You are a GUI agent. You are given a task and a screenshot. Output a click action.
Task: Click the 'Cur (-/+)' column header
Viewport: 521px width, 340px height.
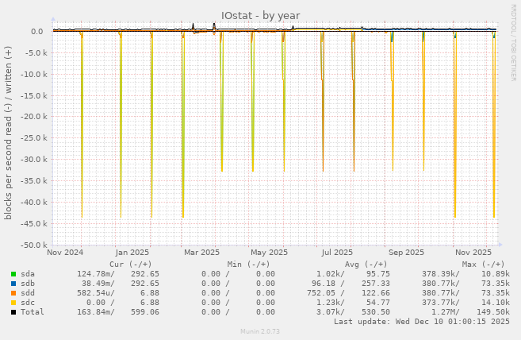tap(130, 264)
